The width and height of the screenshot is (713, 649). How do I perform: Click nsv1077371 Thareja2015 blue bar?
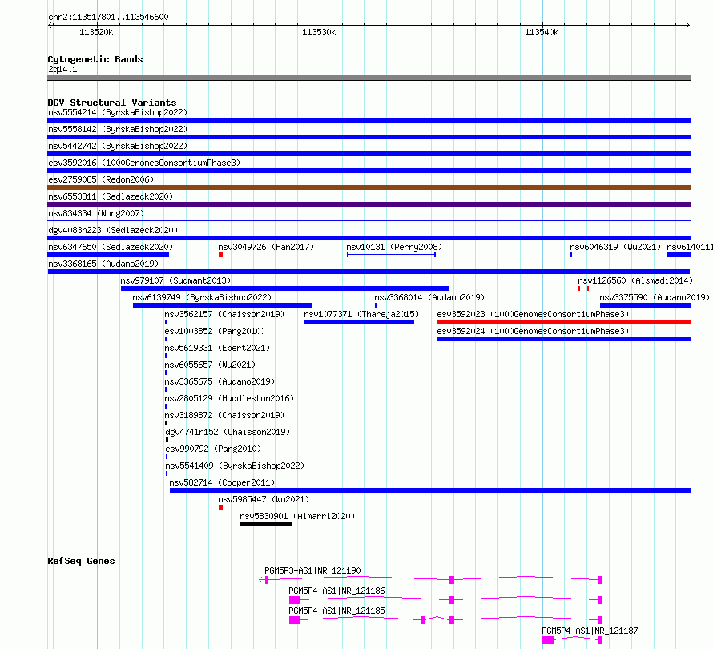point(359,322)
